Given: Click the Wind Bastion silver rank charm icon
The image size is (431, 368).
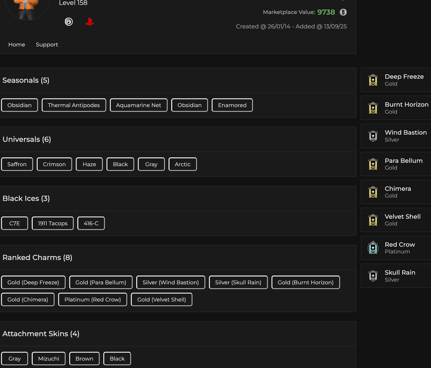Looking at the screenshot, I should (373, 136).
